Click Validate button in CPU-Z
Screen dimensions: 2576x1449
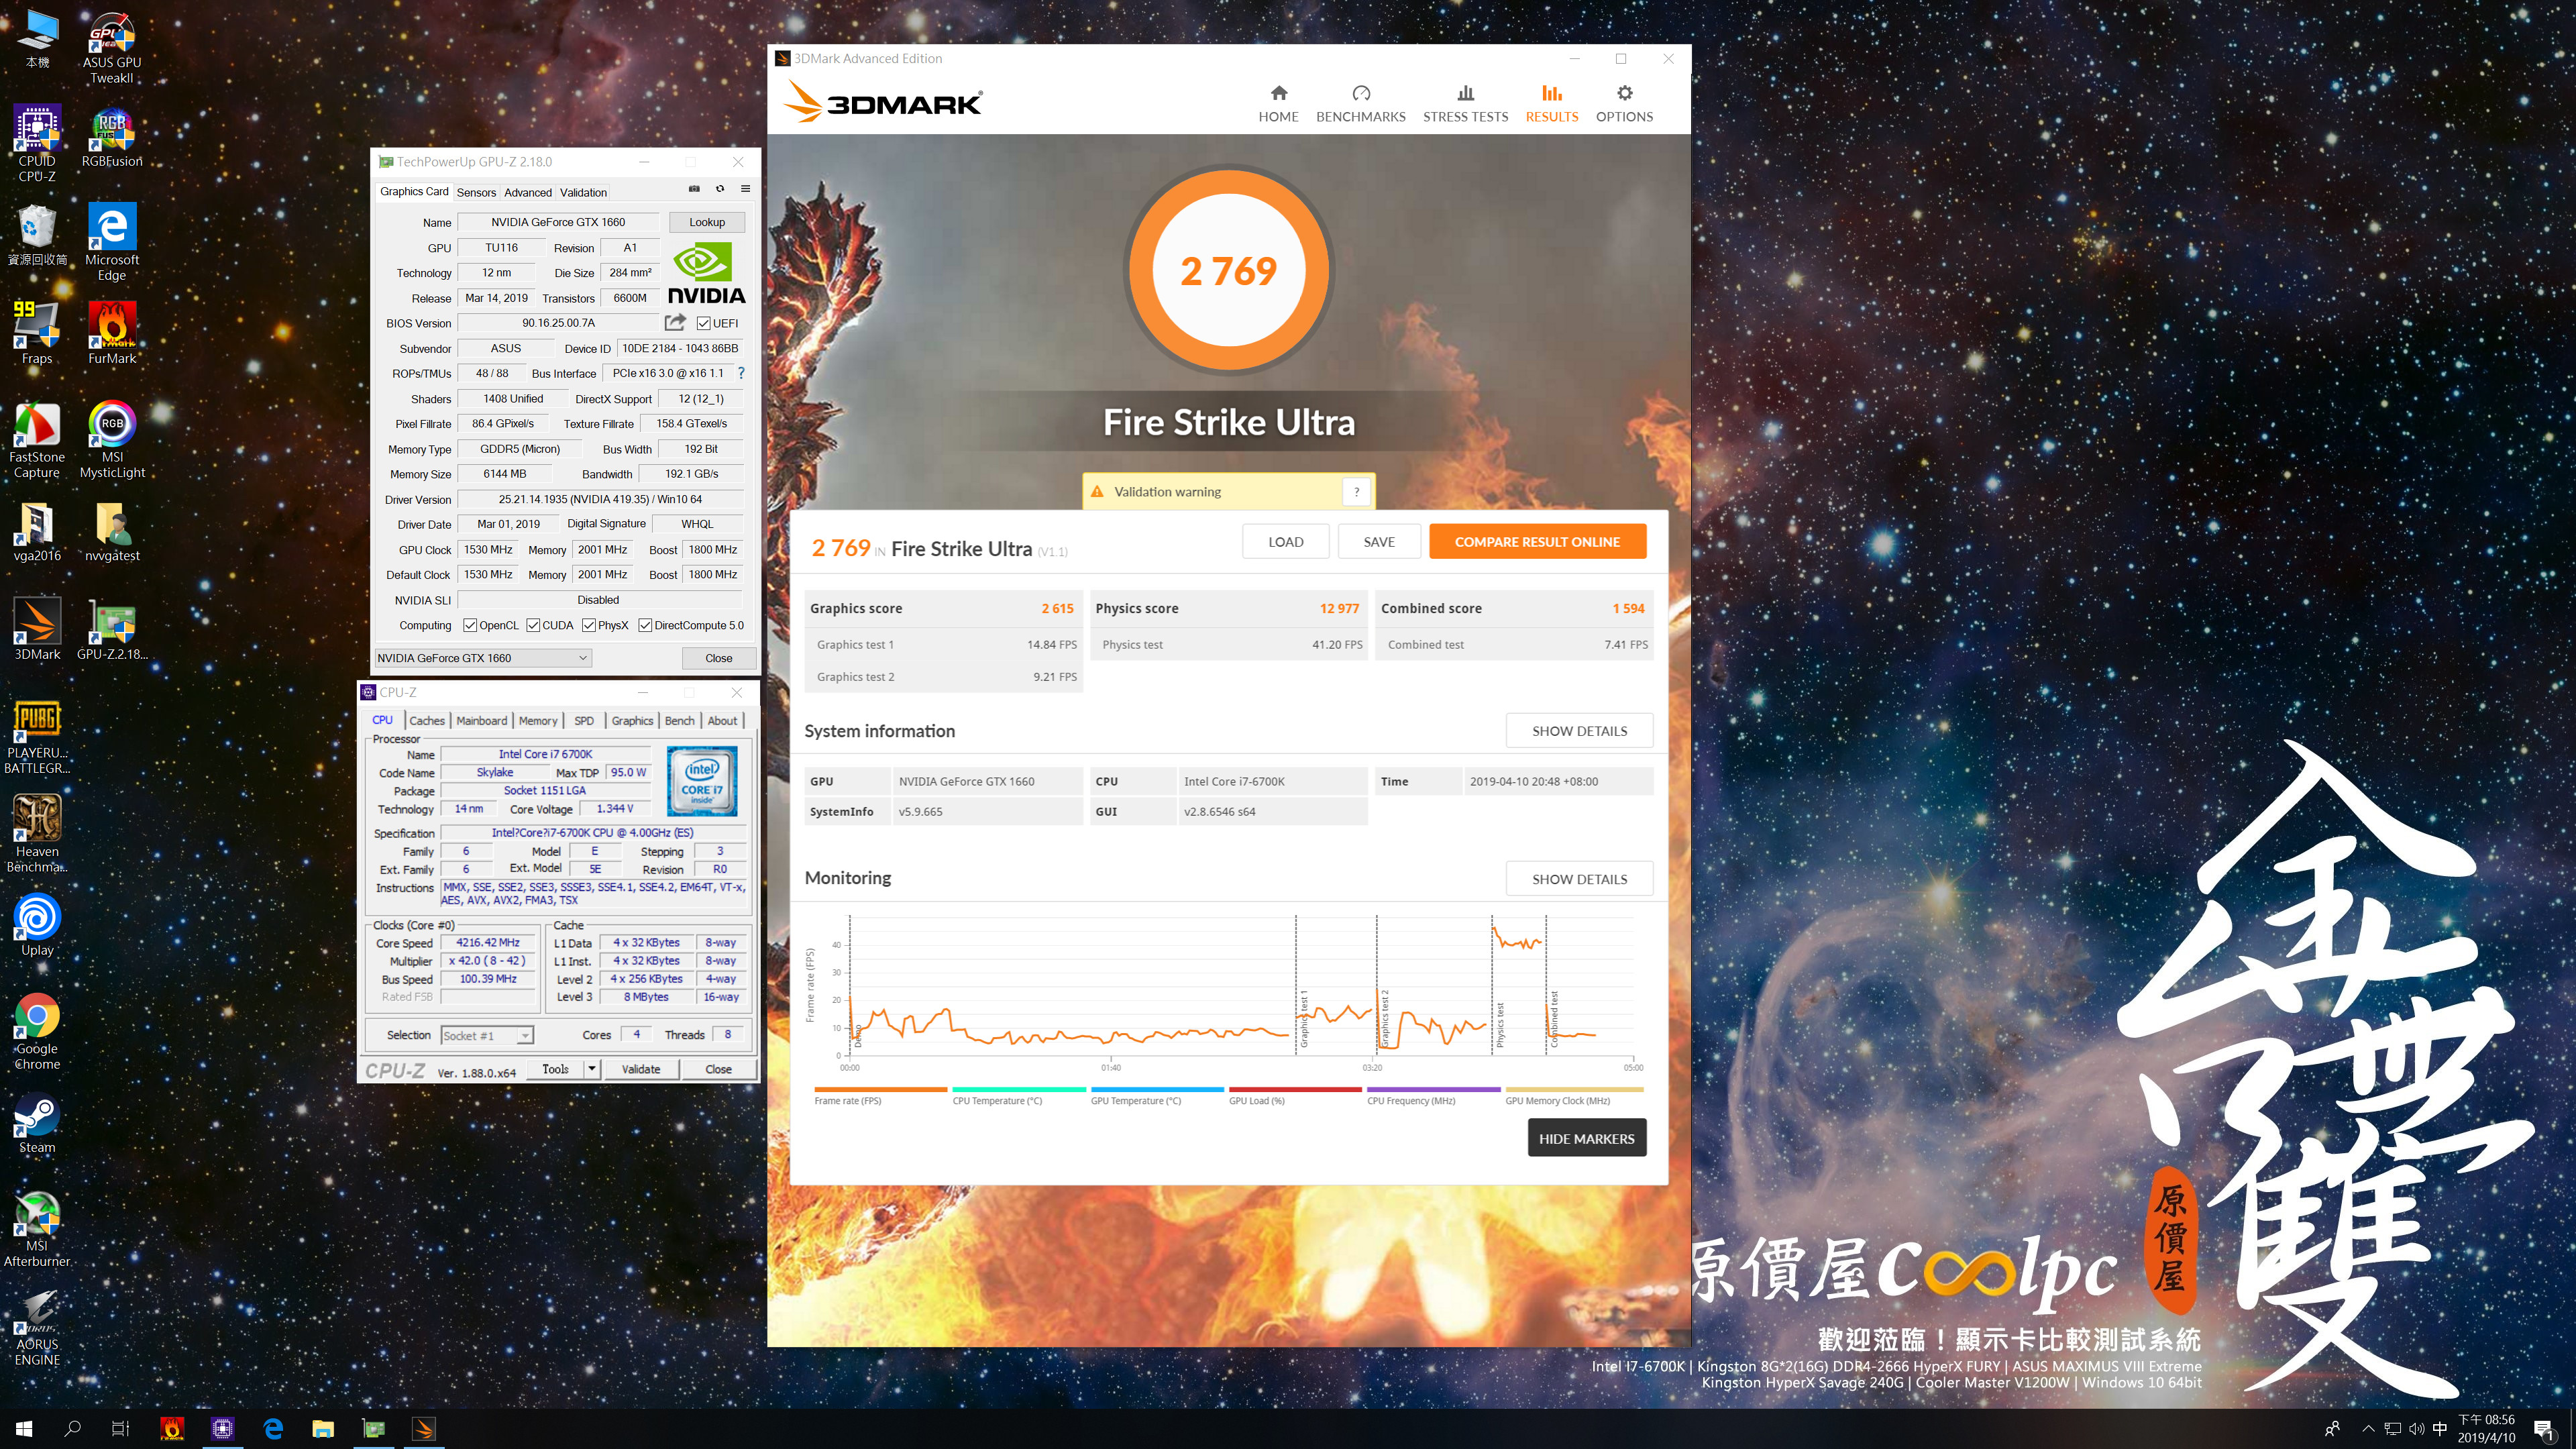pyautogui.click(x=641, y=1069)
